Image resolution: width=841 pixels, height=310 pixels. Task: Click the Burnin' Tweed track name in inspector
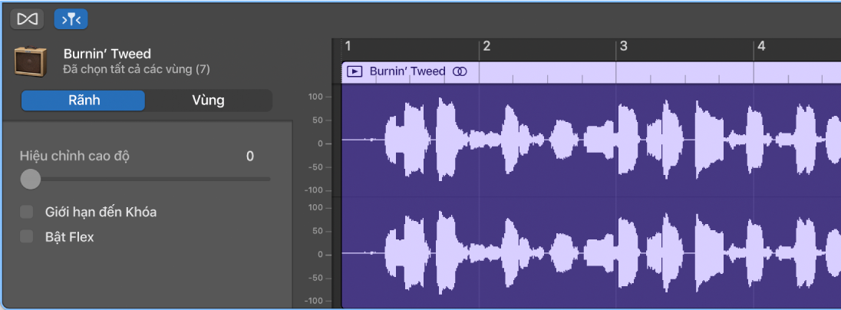(x=107, y=54)
